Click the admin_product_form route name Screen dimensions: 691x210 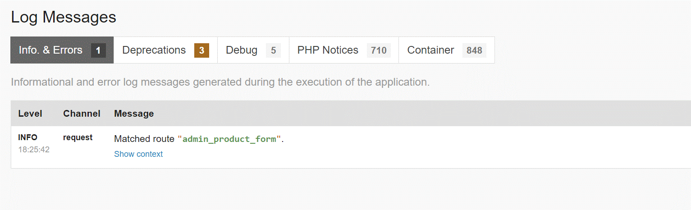229,139
